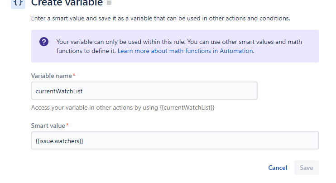Focus the Variable name input field

pos(144,91)
